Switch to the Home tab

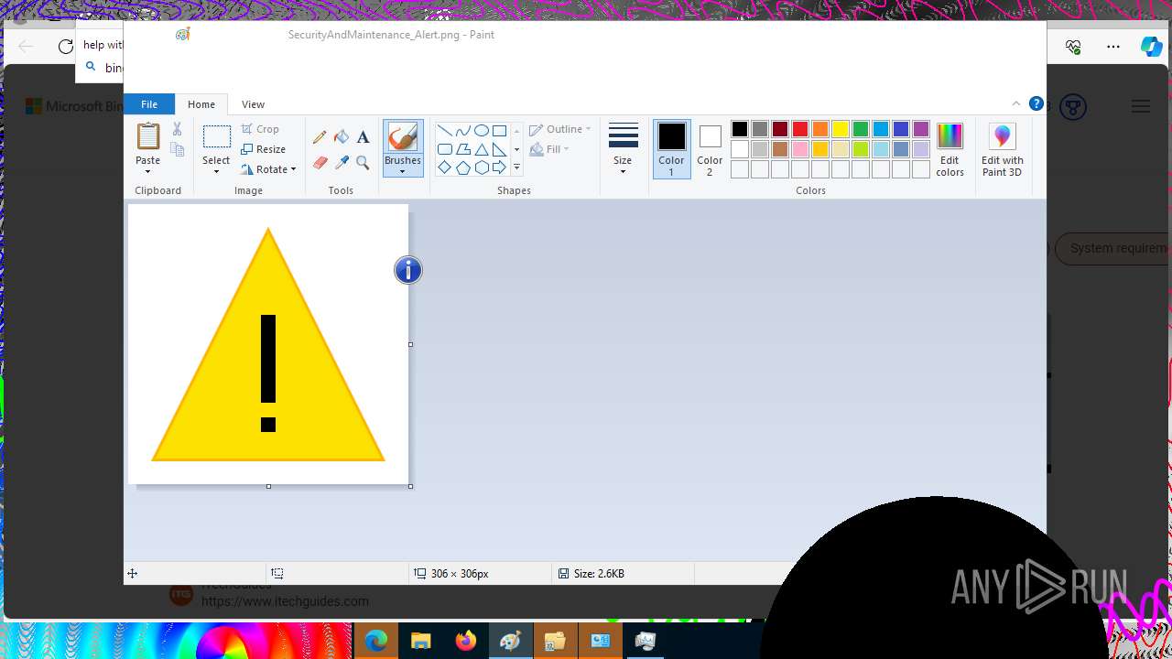coord(201,103)
